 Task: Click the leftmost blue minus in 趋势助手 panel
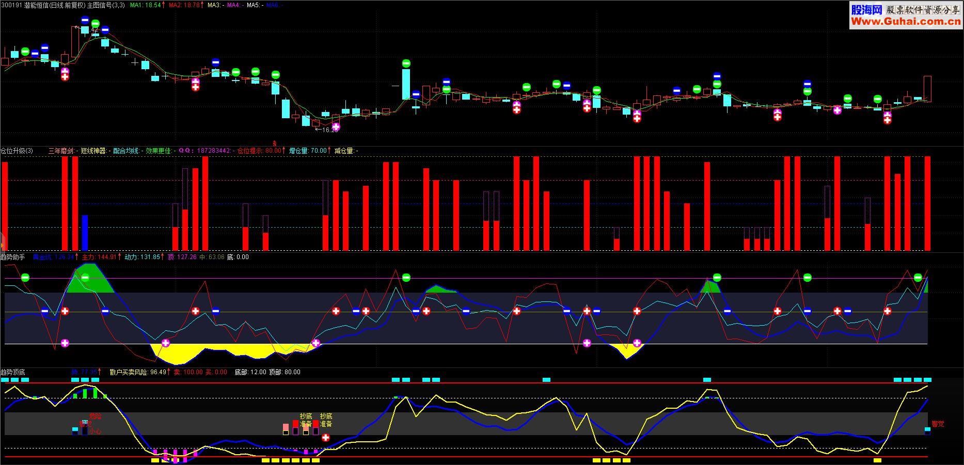[x=45, y=311]
